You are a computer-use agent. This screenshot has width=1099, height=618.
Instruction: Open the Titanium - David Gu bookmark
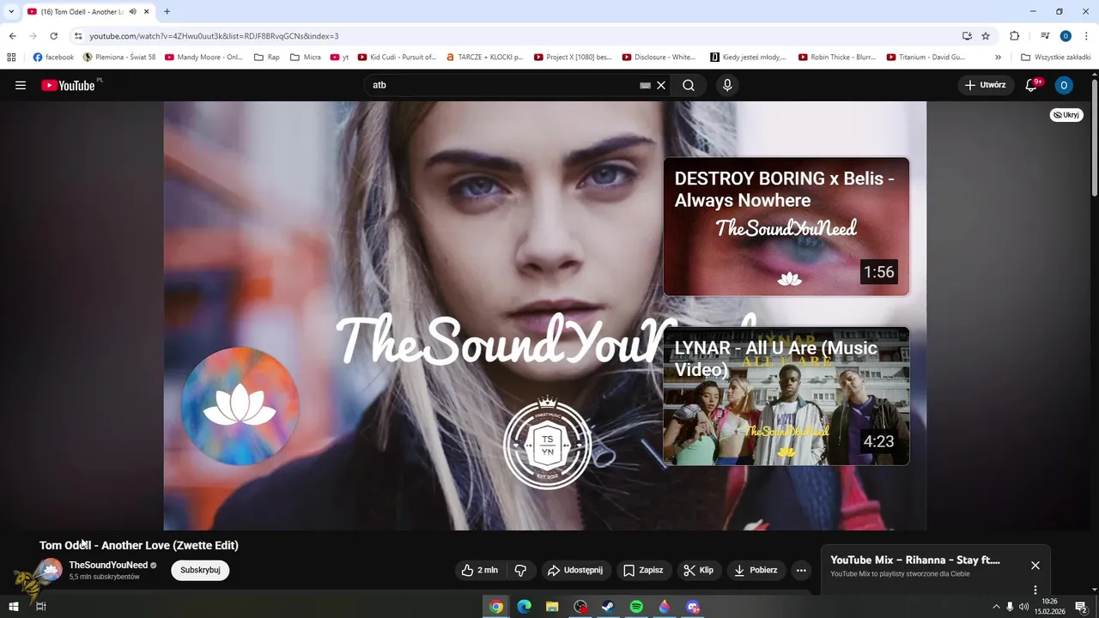click(926, 58)
